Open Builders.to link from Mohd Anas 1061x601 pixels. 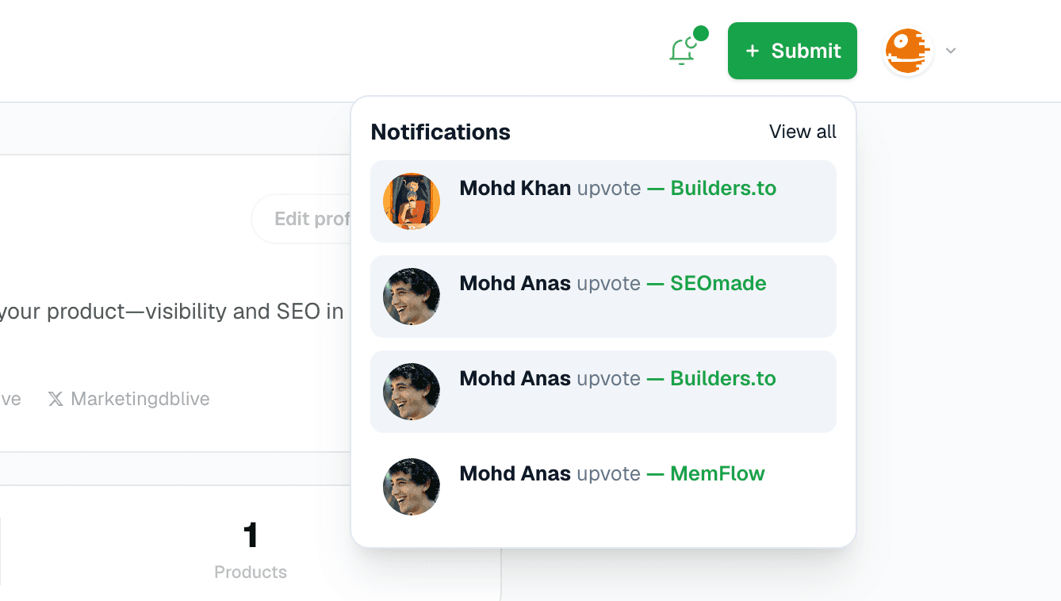(x=723, y=378)
